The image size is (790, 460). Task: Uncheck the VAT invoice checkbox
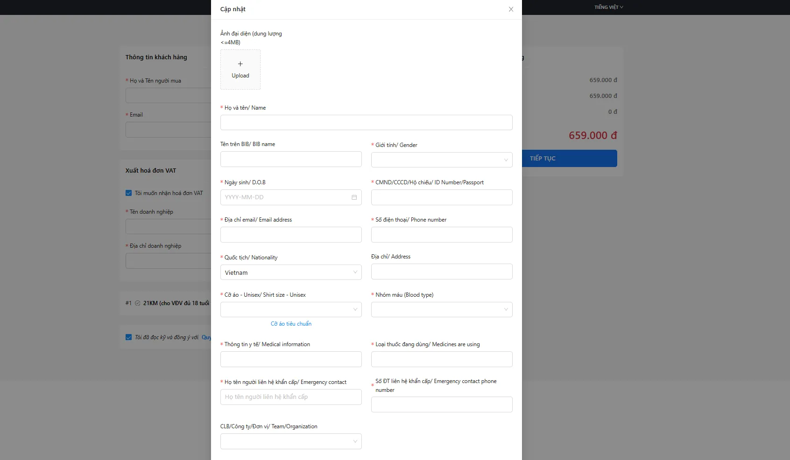(x=129, y=193)
